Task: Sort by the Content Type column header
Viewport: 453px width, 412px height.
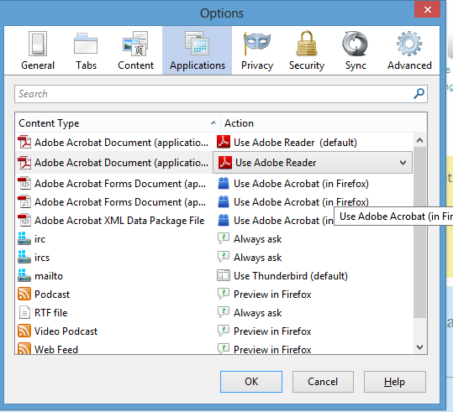Action: coord(118,123)
